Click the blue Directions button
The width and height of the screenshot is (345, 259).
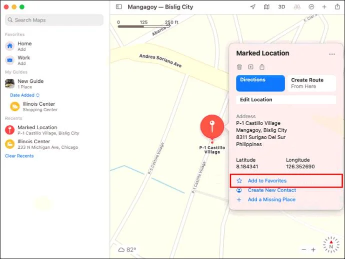coord(260,83)
